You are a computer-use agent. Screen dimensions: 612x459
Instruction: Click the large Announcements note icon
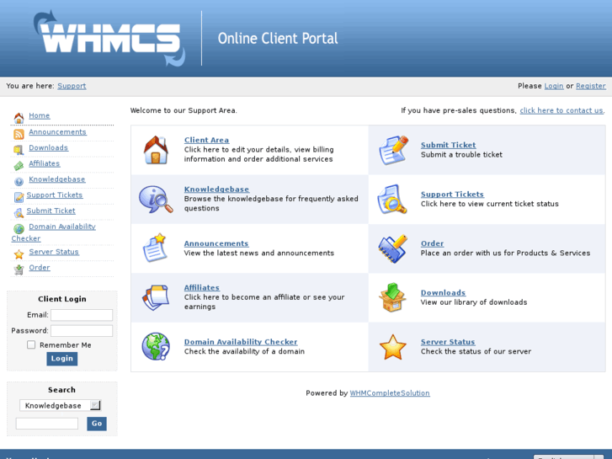[155, 248]
